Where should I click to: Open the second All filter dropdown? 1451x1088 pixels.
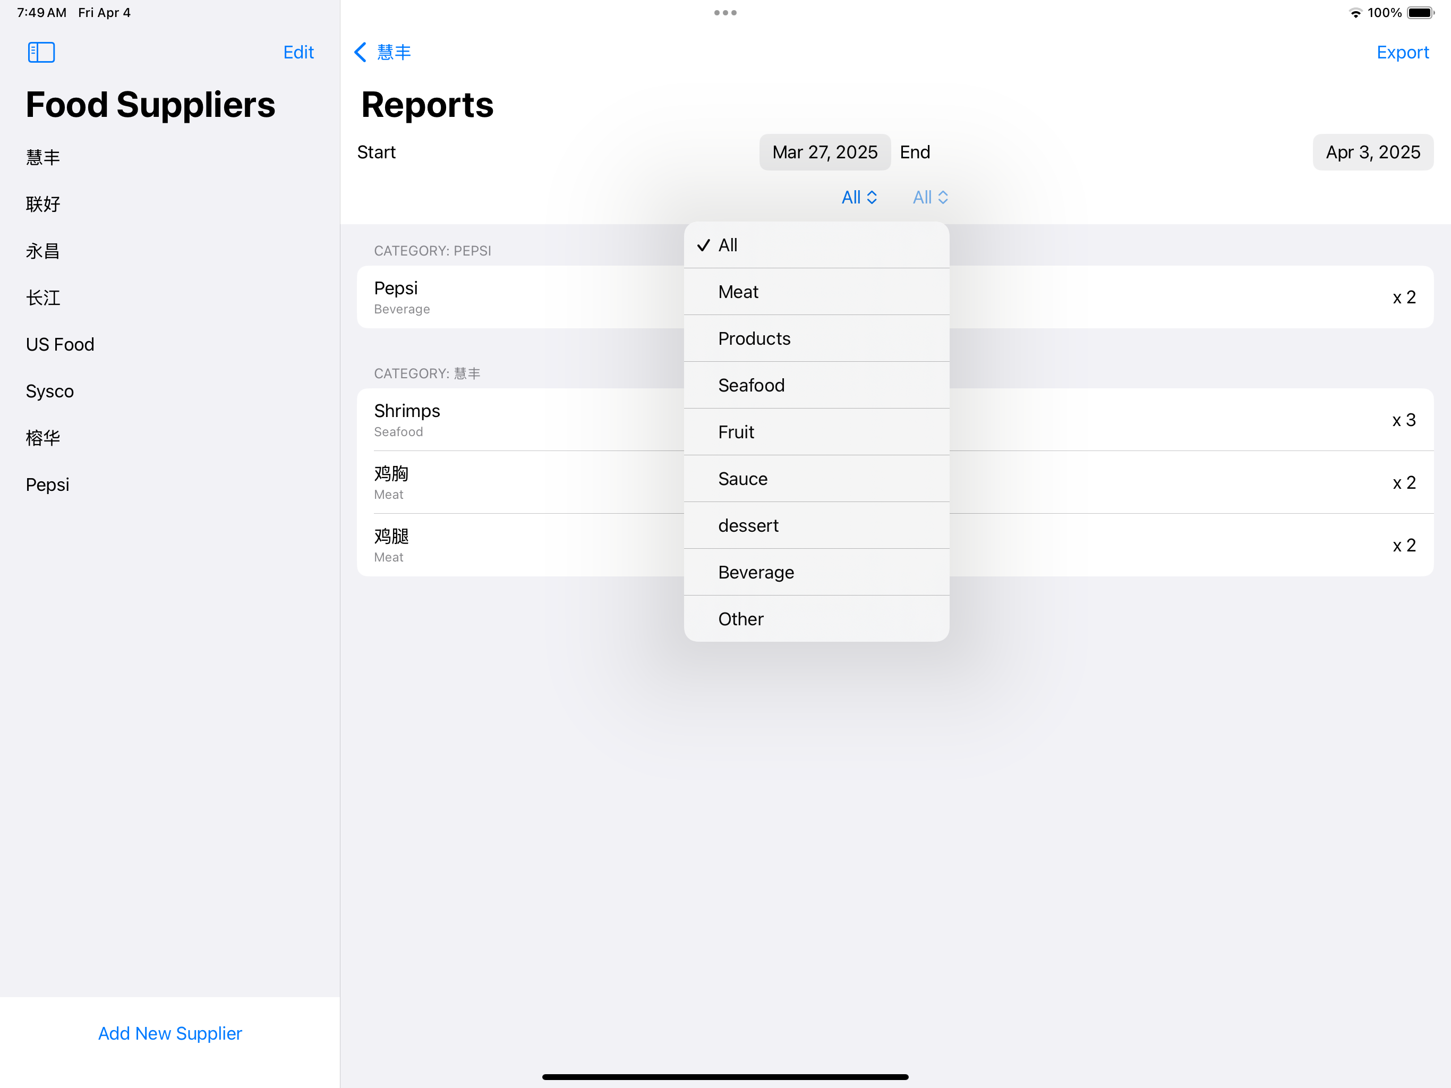[930, 198]
